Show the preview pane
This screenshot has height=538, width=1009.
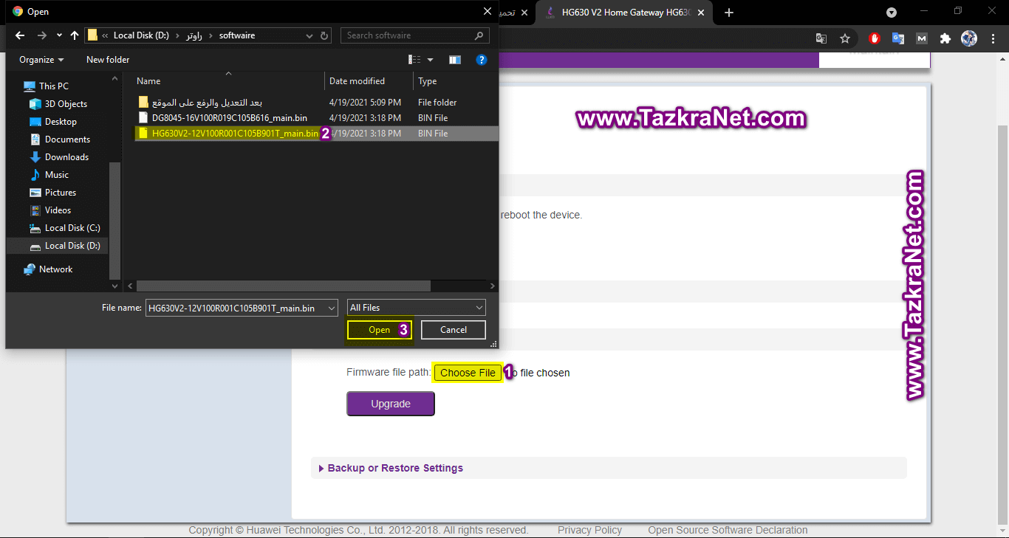455,60
